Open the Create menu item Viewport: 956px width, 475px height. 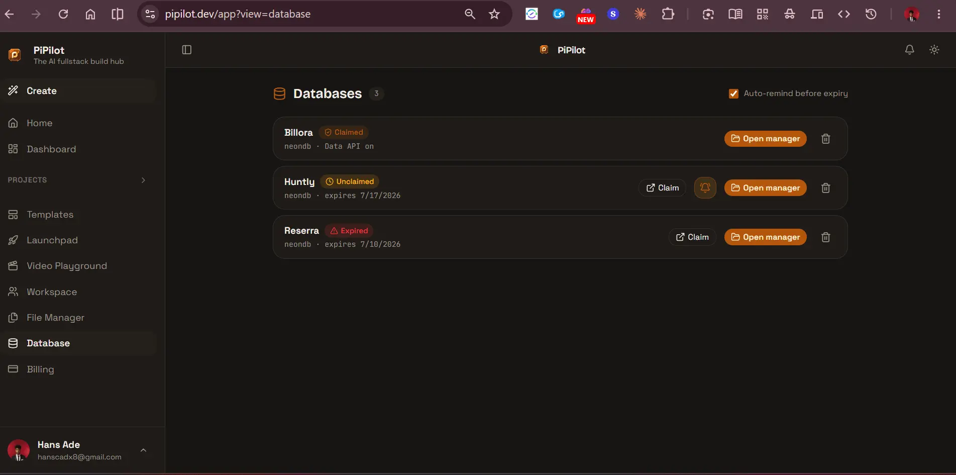click(x=78, y=91)
